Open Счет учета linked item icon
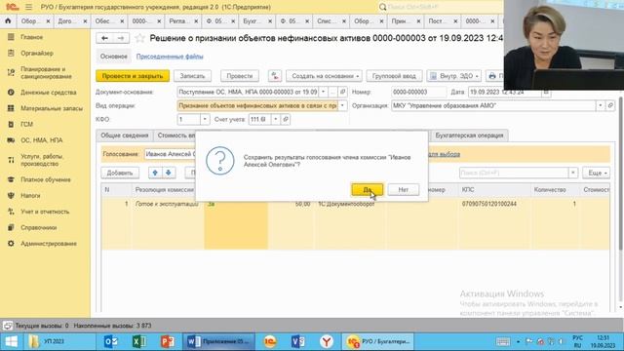Image resolution: width=624 pixels, height=351 pixels. pos(286,119)
